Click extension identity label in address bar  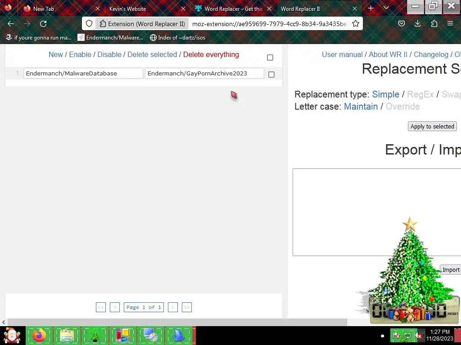pyautogui.click(x=142, y=24)
